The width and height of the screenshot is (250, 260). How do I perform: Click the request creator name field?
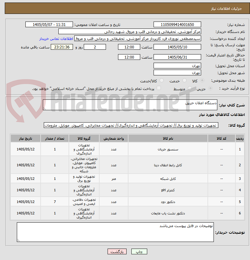(x=138, y=38)
